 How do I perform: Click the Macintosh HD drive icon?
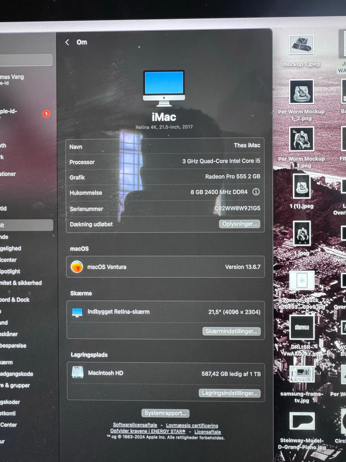pos(77,372)
